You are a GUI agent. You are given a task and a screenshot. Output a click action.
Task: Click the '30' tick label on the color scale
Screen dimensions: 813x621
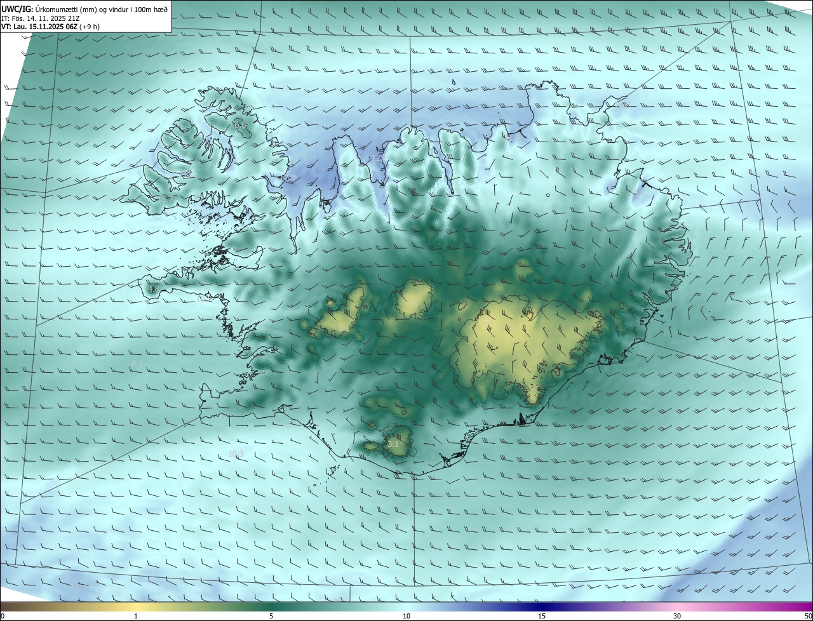pos(677,617)
